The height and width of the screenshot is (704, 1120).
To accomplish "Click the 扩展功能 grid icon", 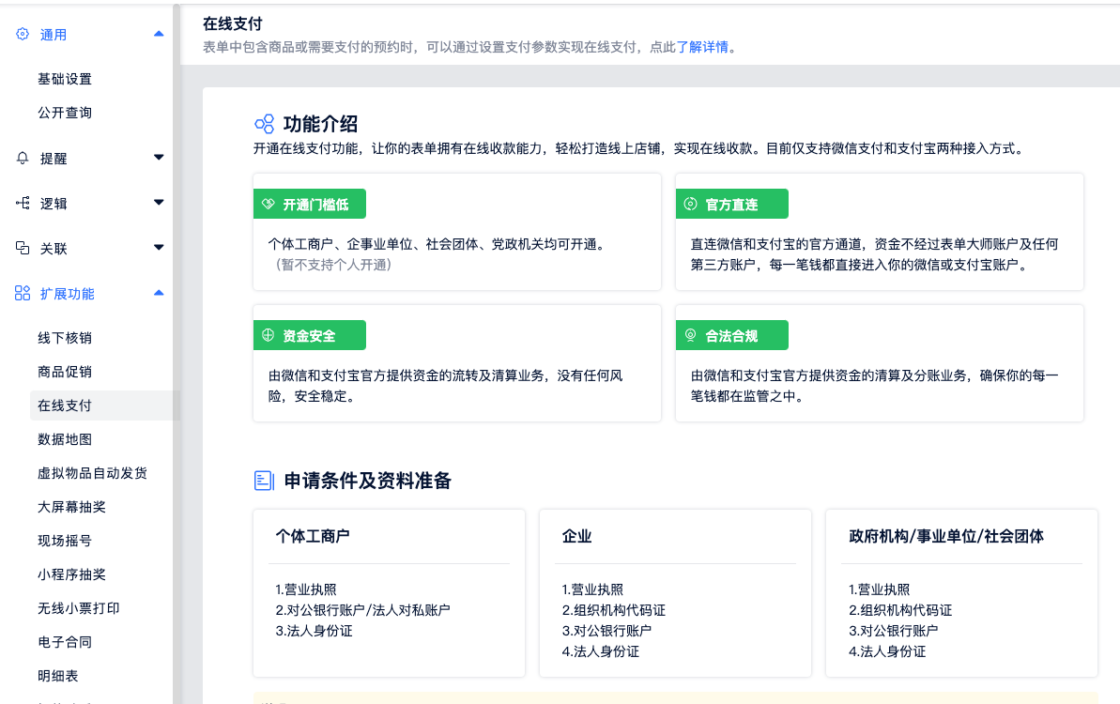I will pyautogui.click(x=23, y=294).
